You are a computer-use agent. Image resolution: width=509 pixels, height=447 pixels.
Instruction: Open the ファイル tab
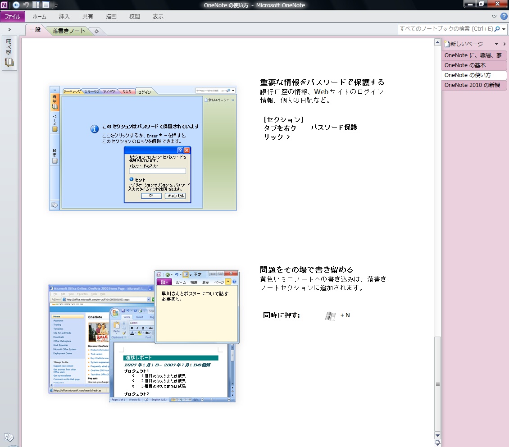[12, 17]
